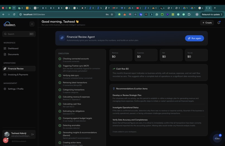Click the checkmark beside Verifying data sync
This screenshot has height=146, width=225.
(x=60, y=75)
